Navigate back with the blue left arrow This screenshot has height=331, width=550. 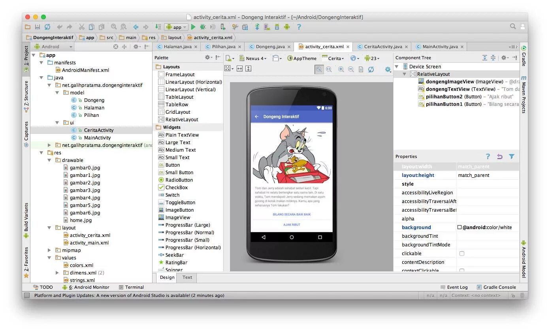coord(136,27)
